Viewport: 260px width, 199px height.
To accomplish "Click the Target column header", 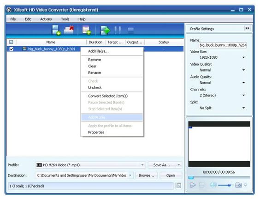I will click(x=115, y=42).
